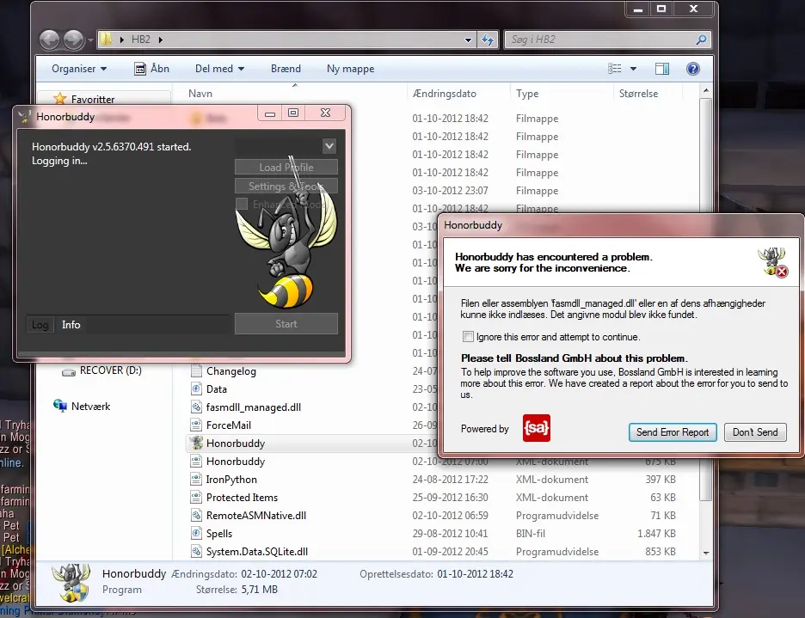Click the folder icon in the address bar
The height and width of the screenshot is (618, 805).
pos(107,39)
